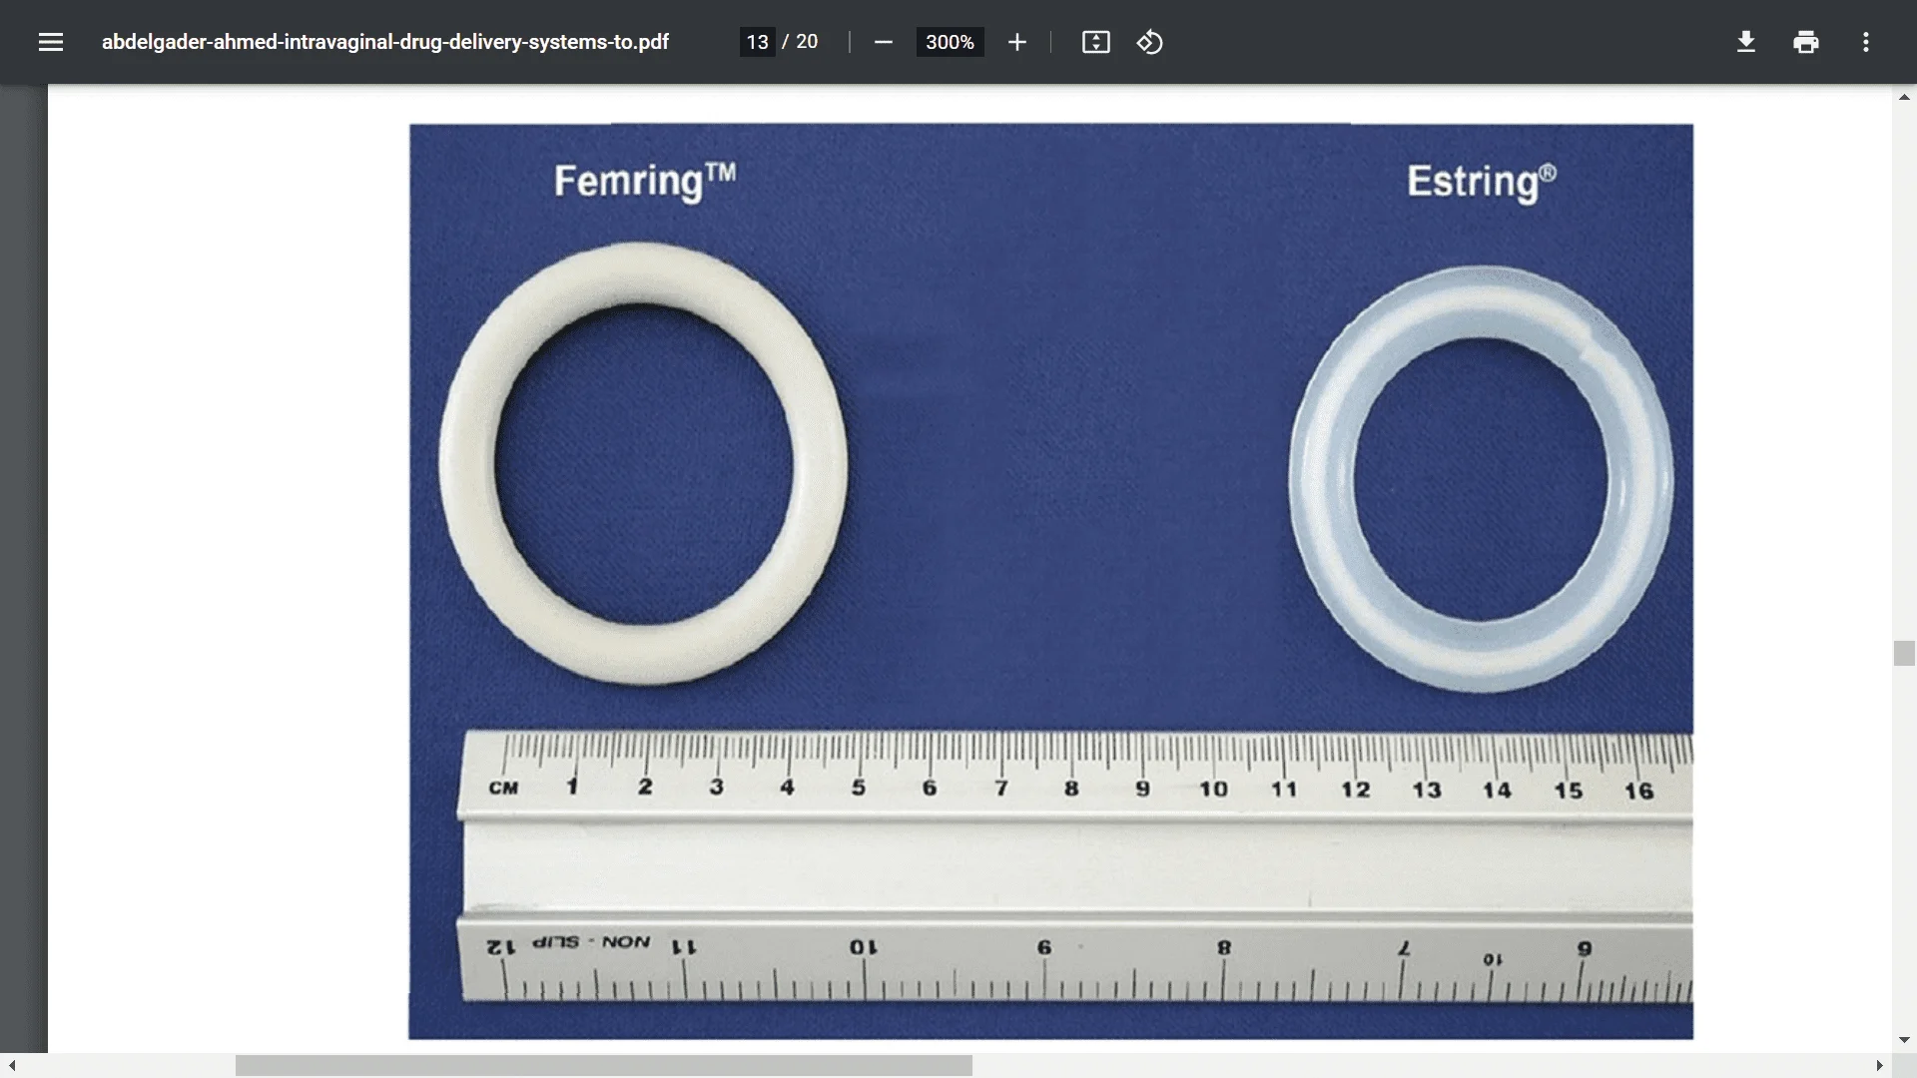Download the PDF file
Screen dimensions: 1917x1078
pyautogui.click(x=1745, y=42)
